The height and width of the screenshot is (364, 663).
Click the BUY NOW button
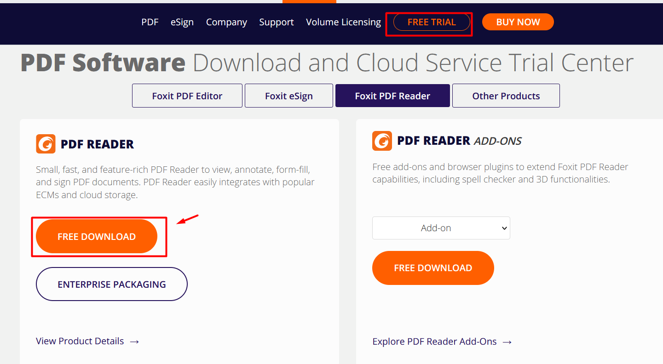pos(518,22)
